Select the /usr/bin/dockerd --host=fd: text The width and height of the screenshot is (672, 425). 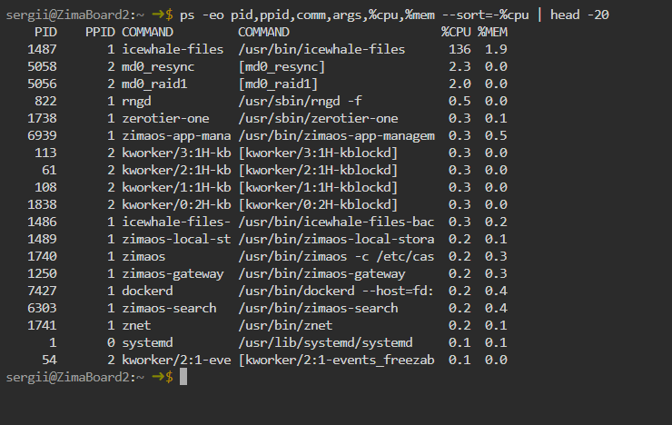(x=336, y=291)
